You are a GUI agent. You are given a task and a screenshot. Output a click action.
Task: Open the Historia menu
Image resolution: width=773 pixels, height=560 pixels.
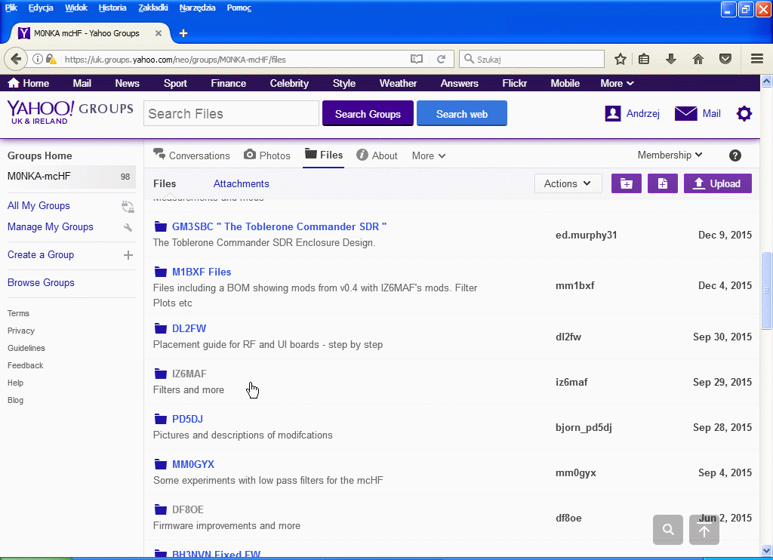[112, 8]
